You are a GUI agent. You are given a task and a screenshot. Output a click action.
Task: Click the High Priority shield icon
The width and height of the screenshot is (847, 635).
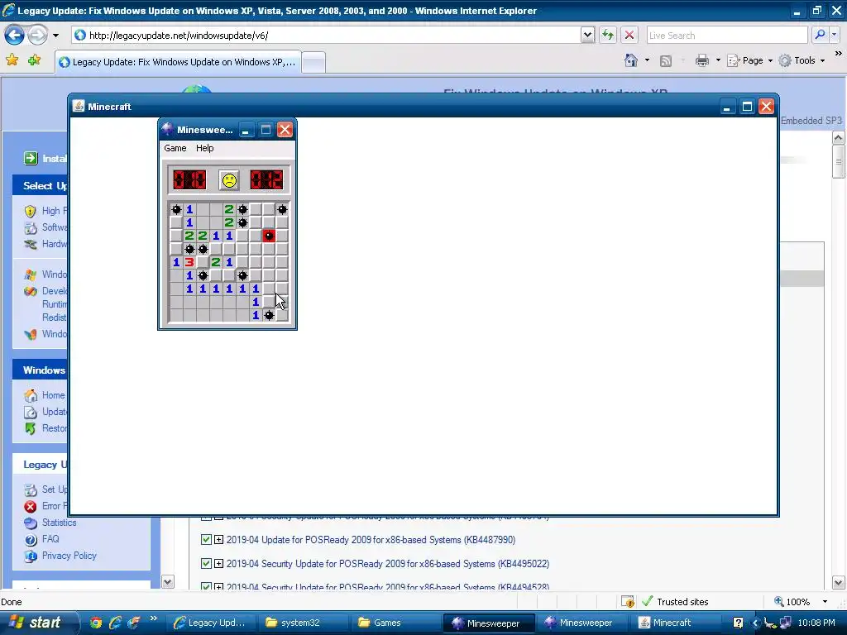click(x=31, y=211)
